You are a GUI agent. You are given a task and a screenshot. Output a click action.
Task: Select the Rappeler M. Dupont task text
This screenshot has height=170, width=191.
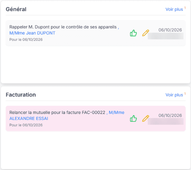(x=63, y=27)
